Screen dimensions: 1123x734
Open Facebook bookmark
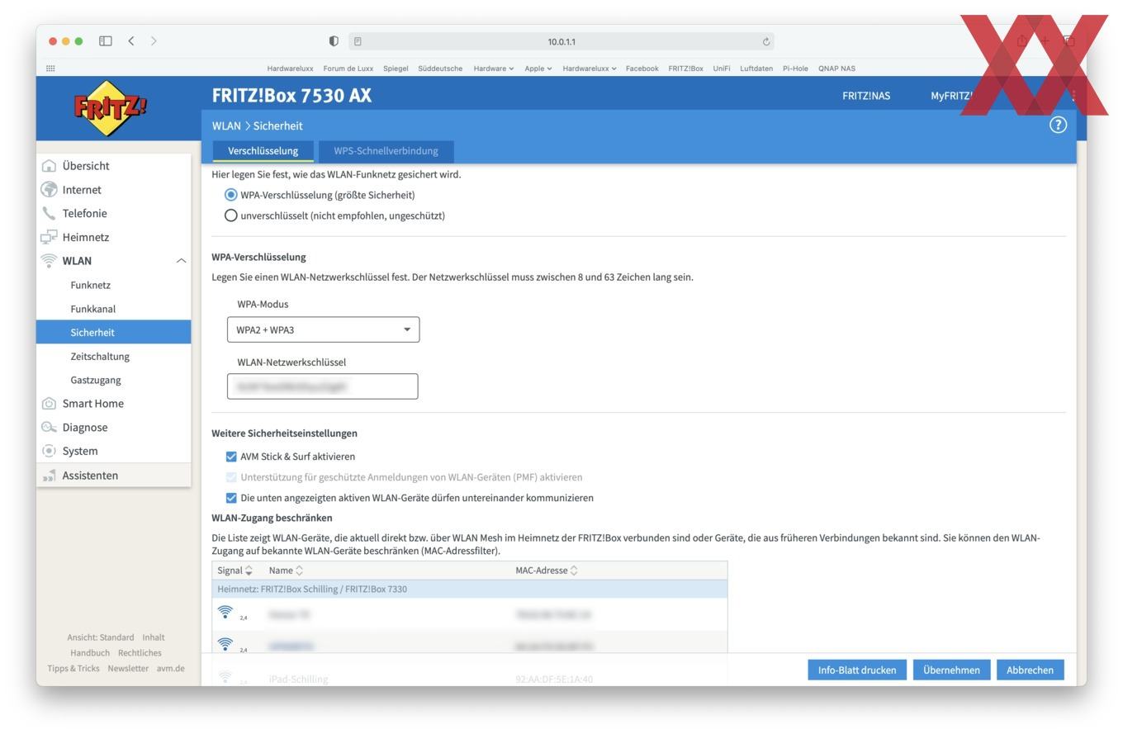tap(642, 69)
